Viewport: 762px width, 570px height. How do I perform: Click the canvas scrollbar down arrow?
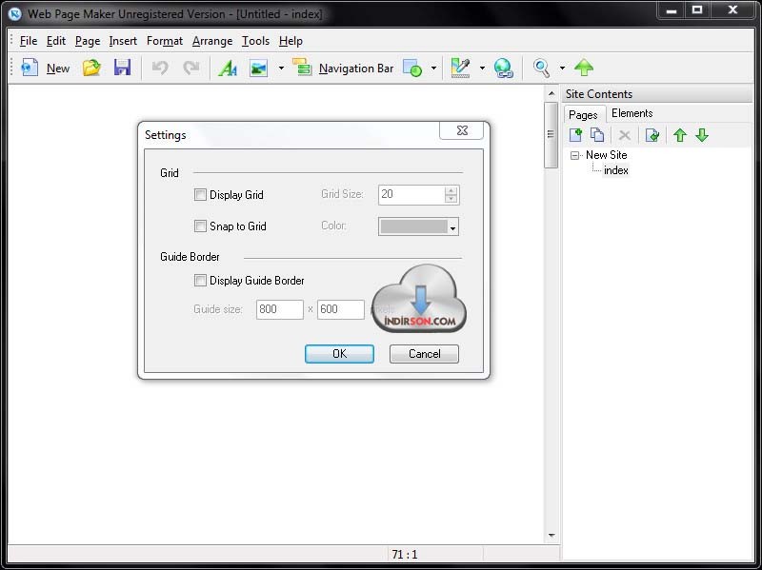(551, 536)
